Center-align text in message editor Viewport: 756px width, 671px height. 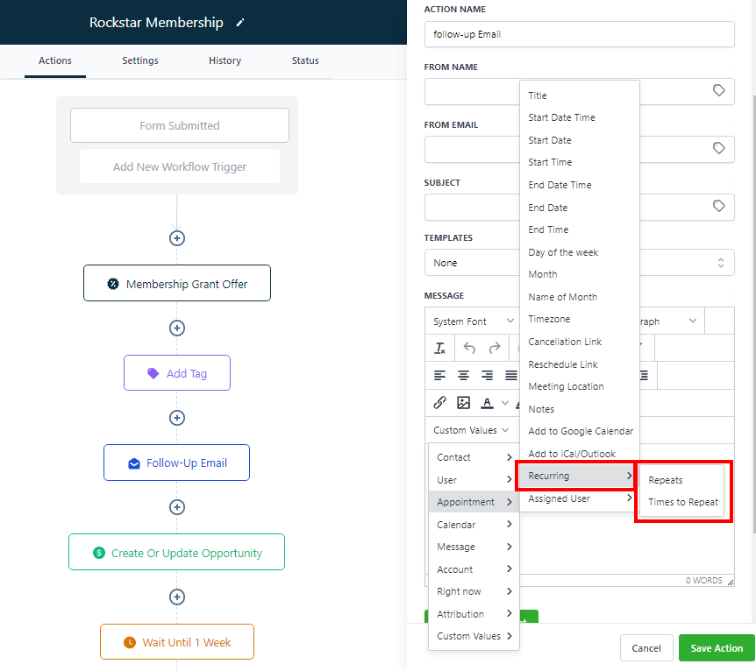tap(464, 376)
